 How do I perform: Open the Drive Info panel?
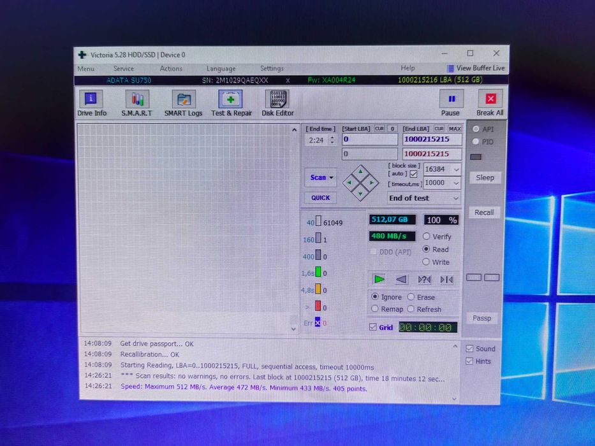coord(91,99)
